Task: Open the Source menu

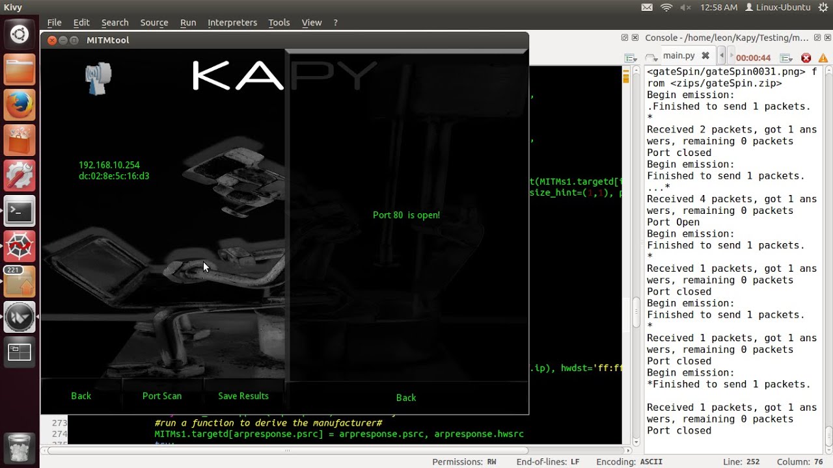Action: pos(154,22)
